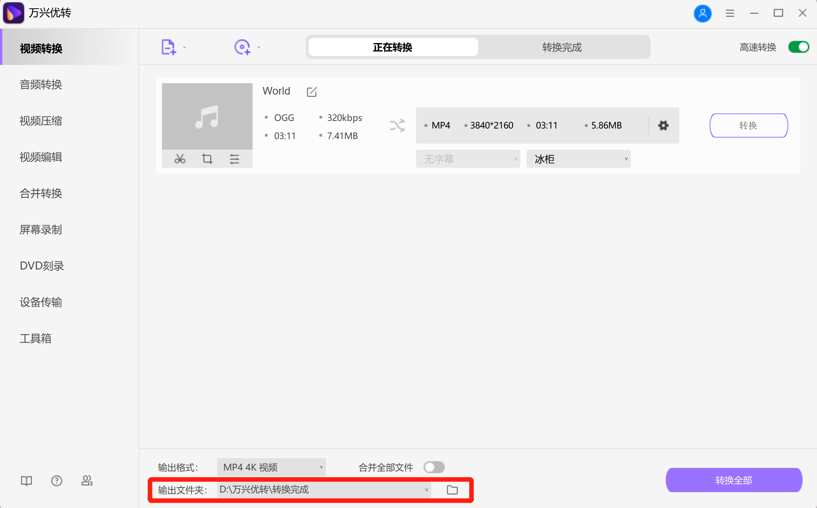
Task: Click the load DVD disc icon
Action: [x=242, y=47]
